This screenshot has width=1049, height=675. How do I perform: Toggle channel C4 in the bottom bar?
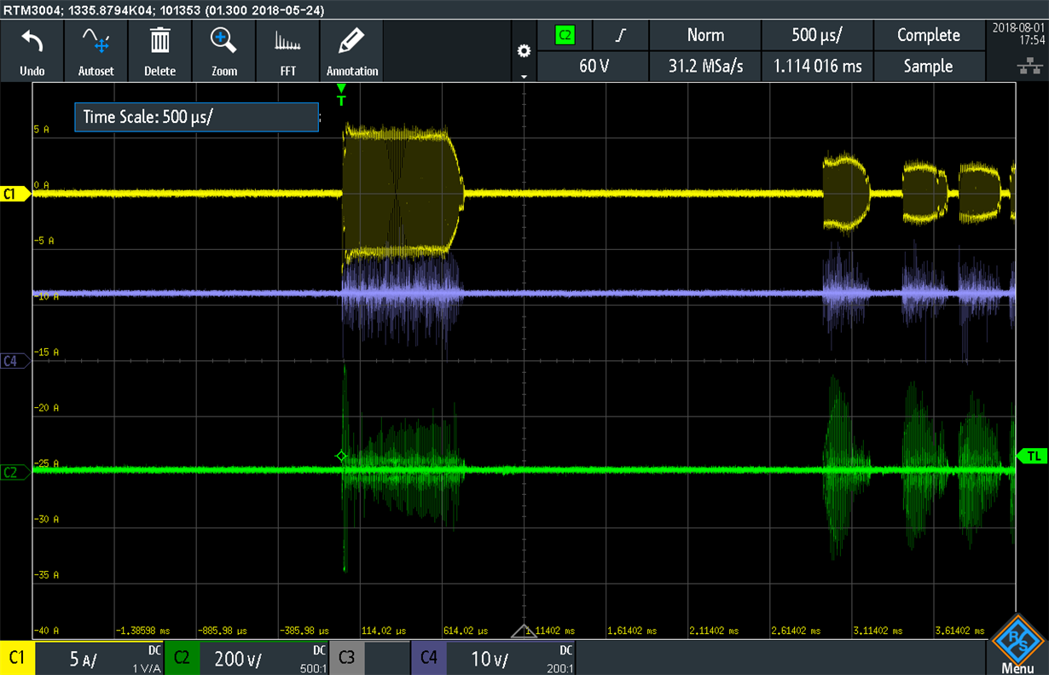pos(429,657)
